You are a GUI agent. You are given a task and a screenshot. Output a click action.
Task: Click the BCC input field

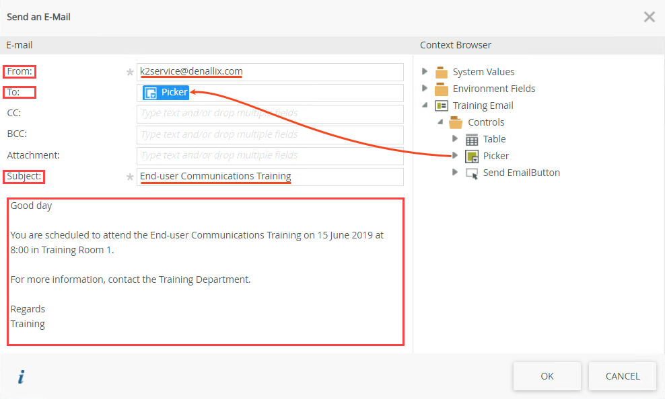pos(269,134)
